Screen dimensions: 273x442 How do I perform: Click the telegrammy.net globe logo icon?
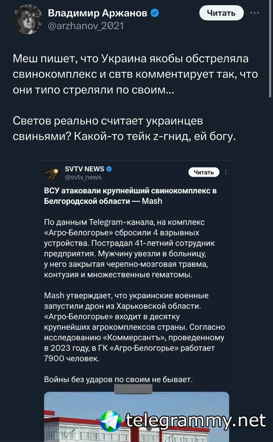point(111,421)
